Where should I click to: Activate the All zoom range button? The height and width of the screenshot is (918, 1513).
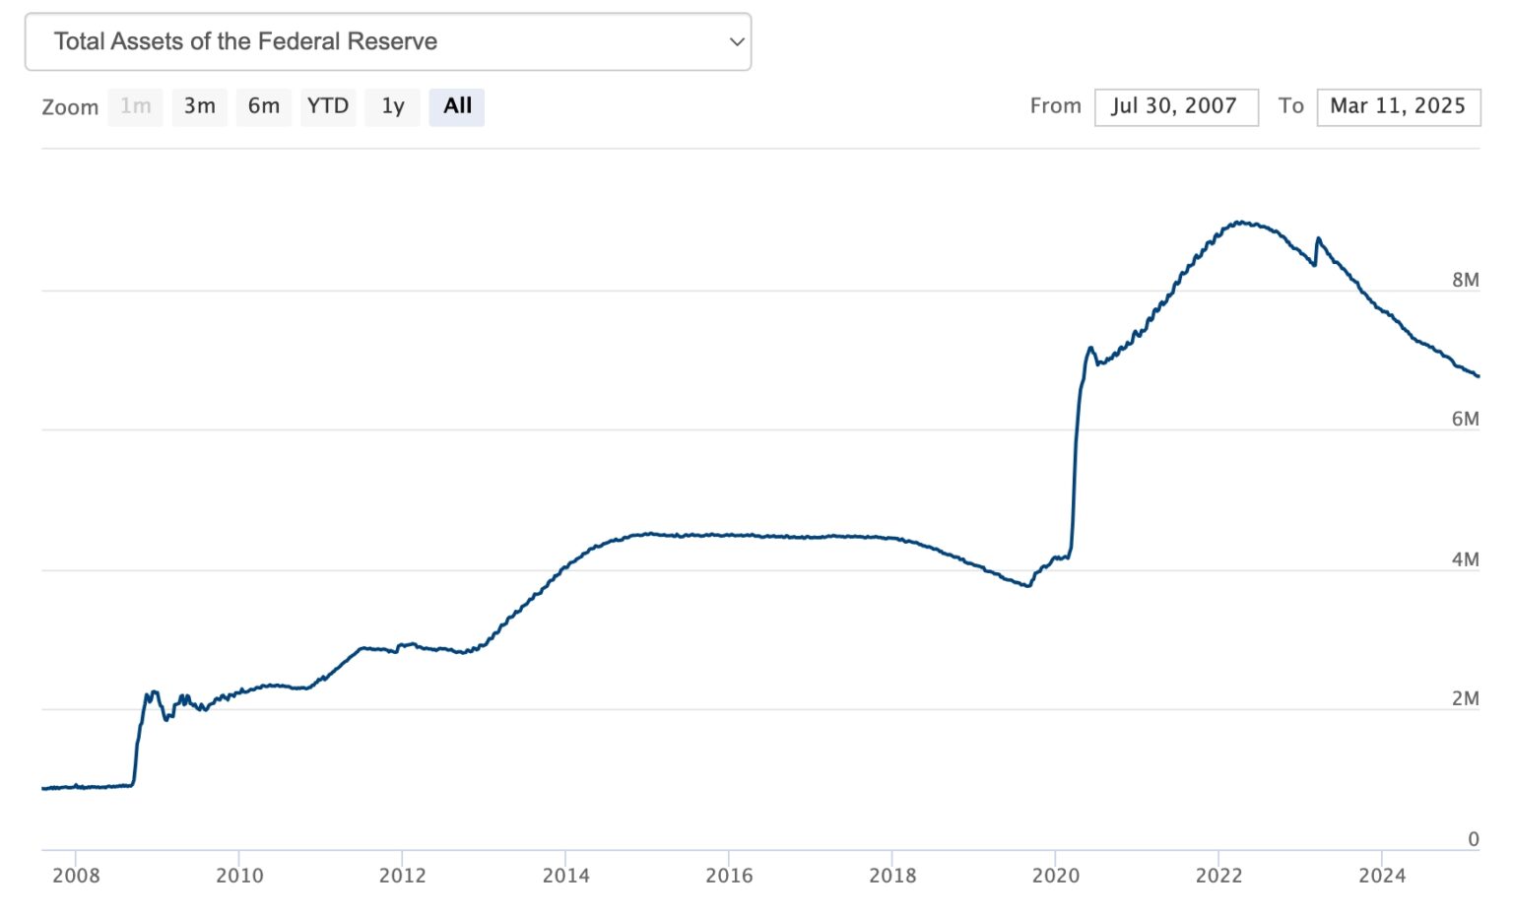click(x=457, y=106)
